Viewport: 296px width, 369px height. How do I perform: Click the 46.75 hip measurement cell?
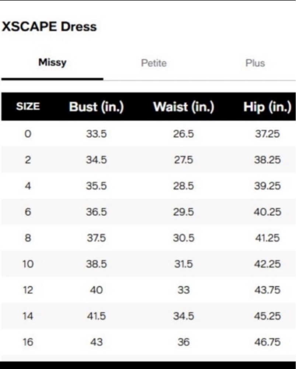coord(267,342)
